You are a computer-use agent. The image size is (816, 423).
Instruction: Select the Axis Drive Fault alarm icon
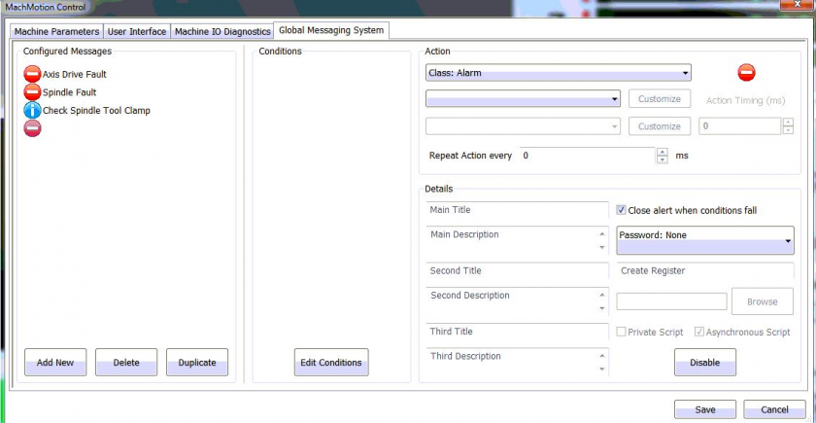pyautogui.click(x=32, y=74)
